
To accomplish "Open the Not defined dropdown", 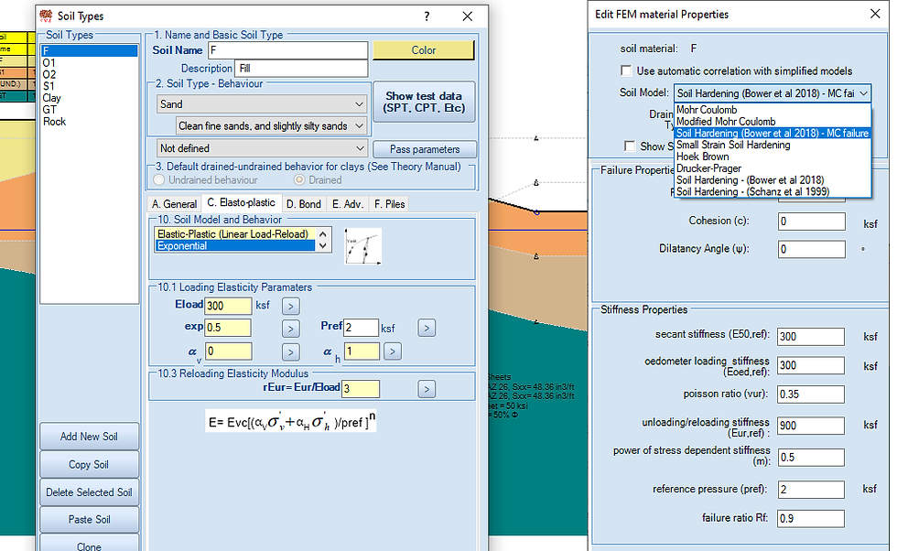I will 262,148.
